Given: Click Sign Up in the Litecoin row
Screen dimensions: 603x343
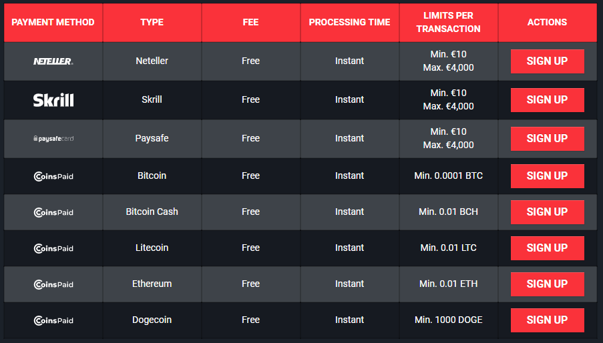Looking at the screenshot, I should click(x=547, y=248).
